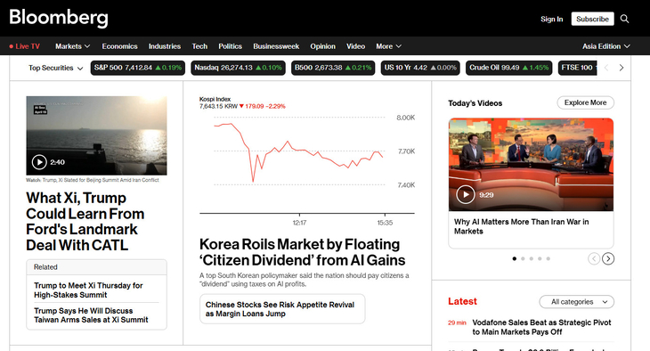Screen dimensions: 650x351
Task: Expand the More menu
Action: pyautogui.click(x=388, y=46)
